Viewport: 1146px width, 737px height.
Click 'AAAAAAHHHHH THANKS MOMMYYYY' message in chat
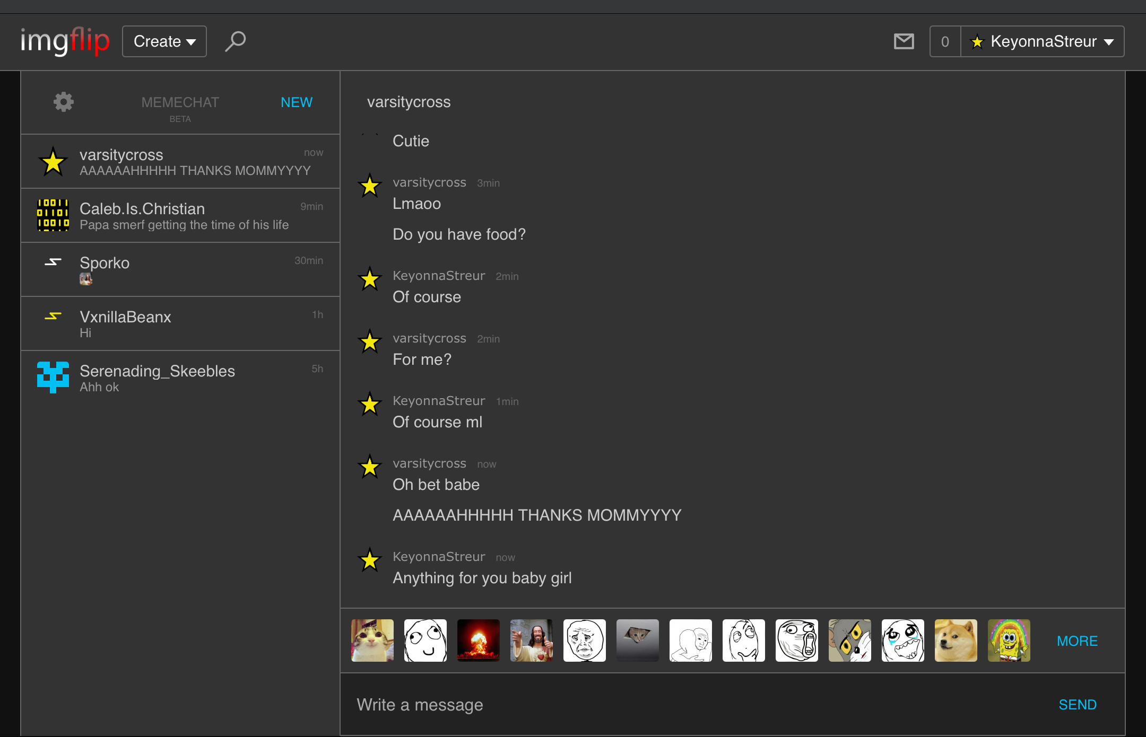click(537, 515)
